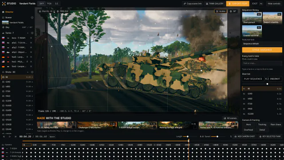Remove the hero T-90SM tank
284x160 pixels.
[x=31, y=38]
